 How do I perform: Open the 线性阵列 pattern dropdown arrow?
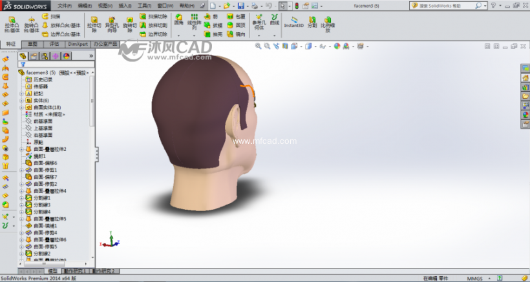193,35
